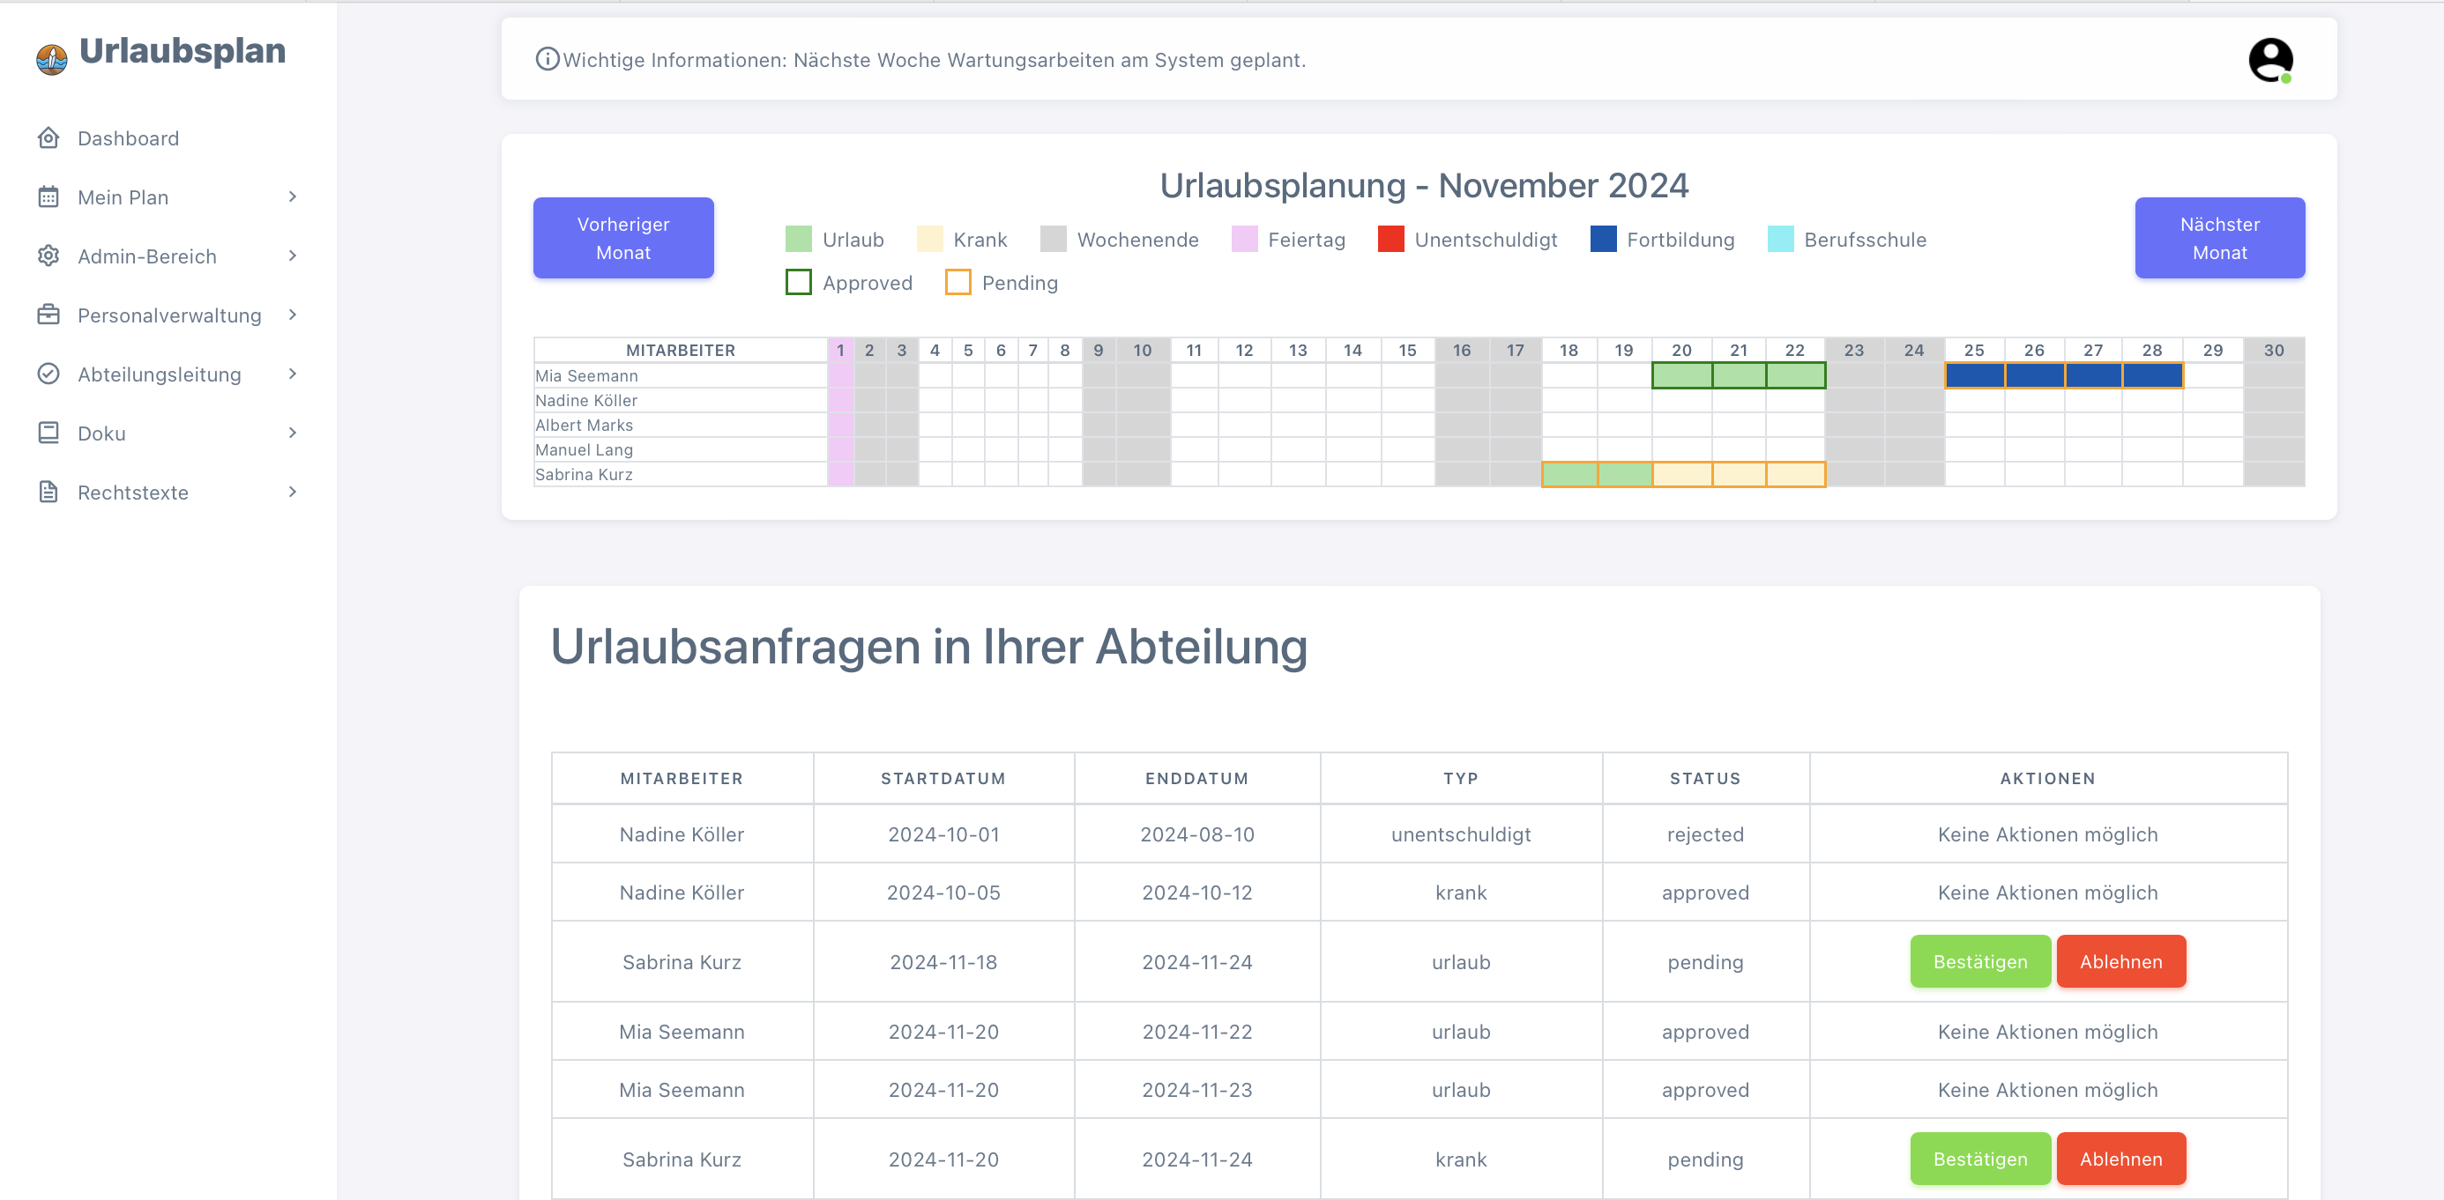Open the Abteilungsleitung menu entry
The image size is (2444, 1200).
coord(160,374)
